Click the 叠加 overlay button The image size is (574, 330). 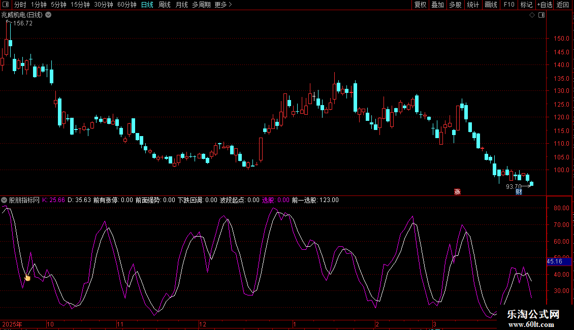pyautogui.click(x=437, y=5)
